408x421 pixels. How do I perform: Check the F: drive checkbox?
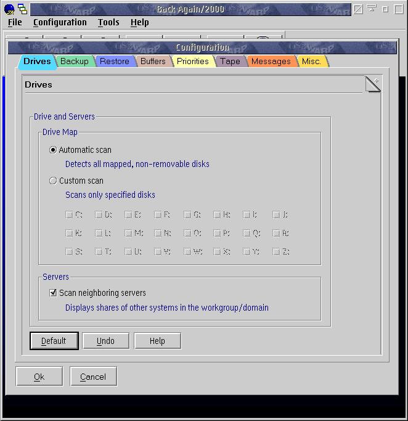pyautogui.click(x=158, y=215)
